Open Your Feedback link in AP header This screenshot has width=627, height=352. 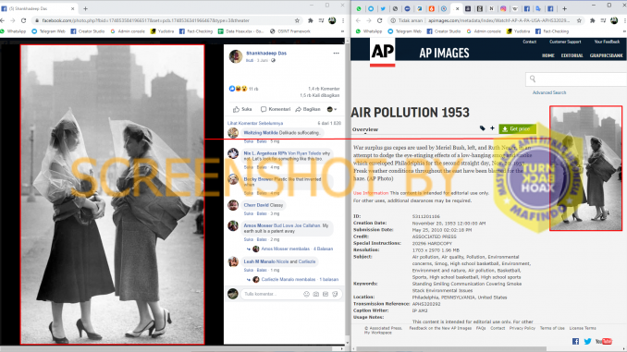click(607, 42)
